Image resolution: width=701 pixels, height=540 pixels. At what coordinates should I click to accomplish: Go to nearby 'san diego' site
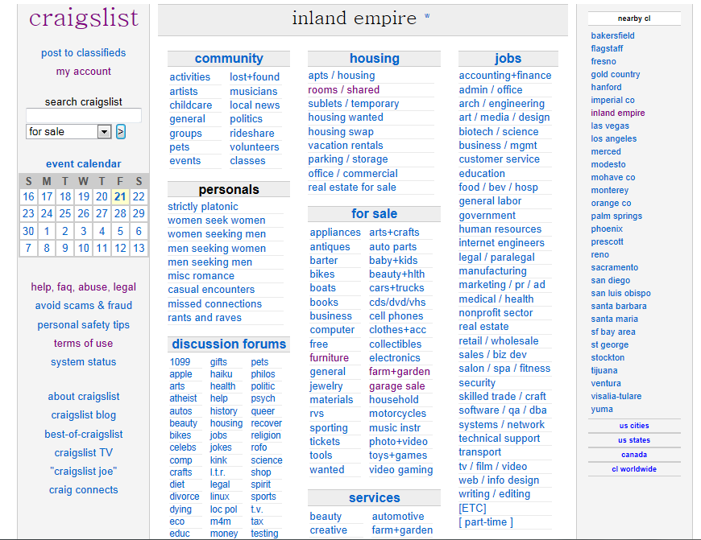611,281
